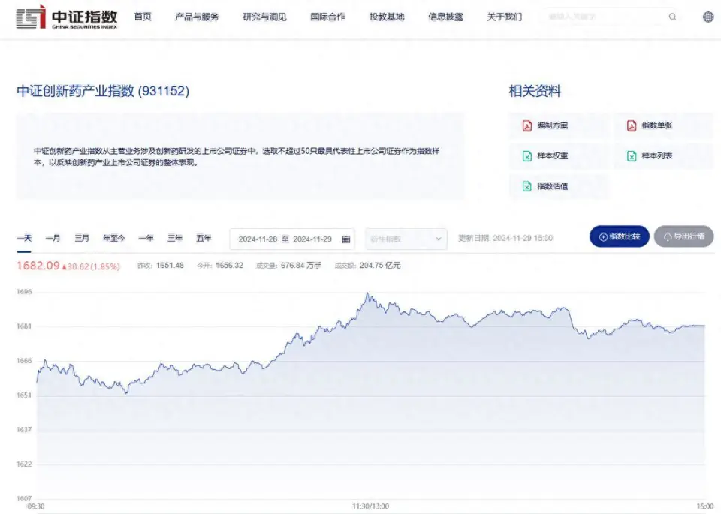Viewport: 721px width, 514px height.
Task: Select the 一月 period tab
Action: coord(53,238)
